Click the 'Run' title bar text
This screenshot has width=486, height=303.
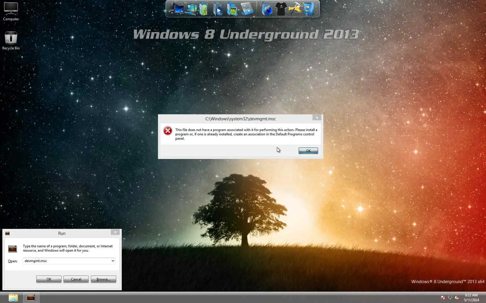tap(62, 233)
